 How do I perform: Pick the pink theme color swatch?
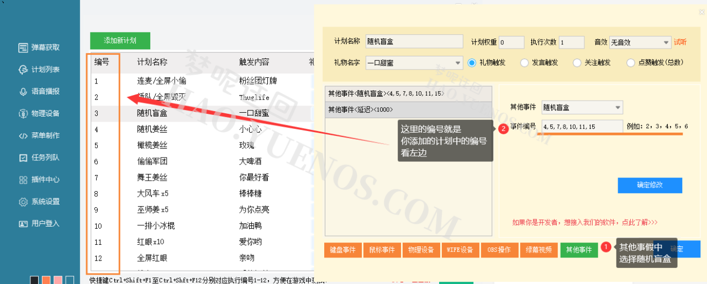[58, 281]
